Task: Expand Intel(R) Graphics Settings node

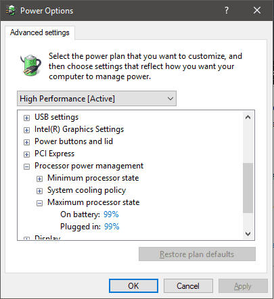Action: tap(26, 130)
